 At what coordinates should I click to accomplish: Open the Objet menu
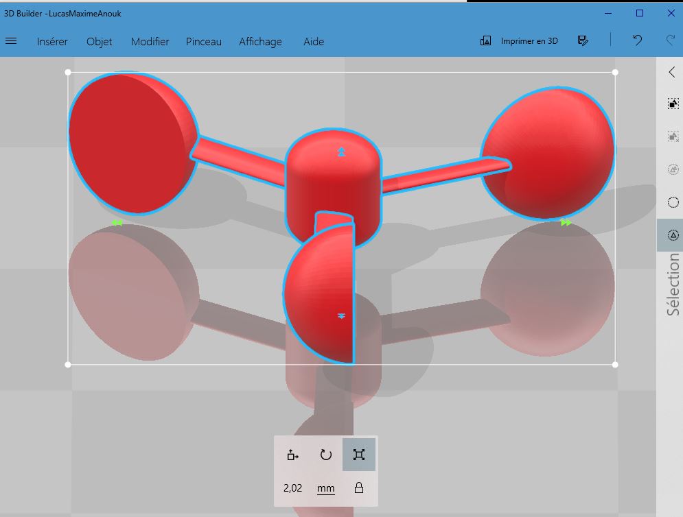pos(100,41)
